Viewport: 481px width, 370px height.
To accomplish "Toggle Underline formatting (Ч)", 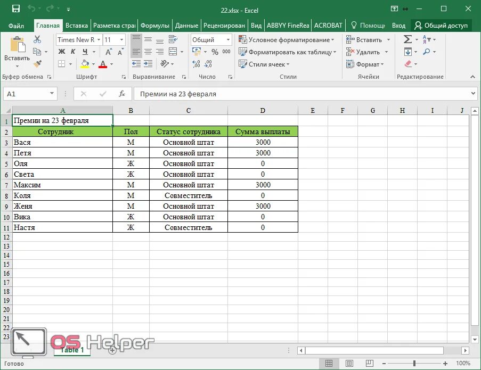I will tap(85, 52).
